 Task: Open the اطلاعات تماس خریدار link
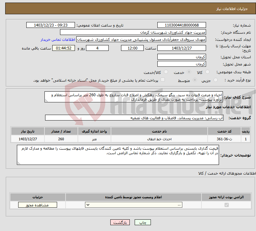coord(58,40)
